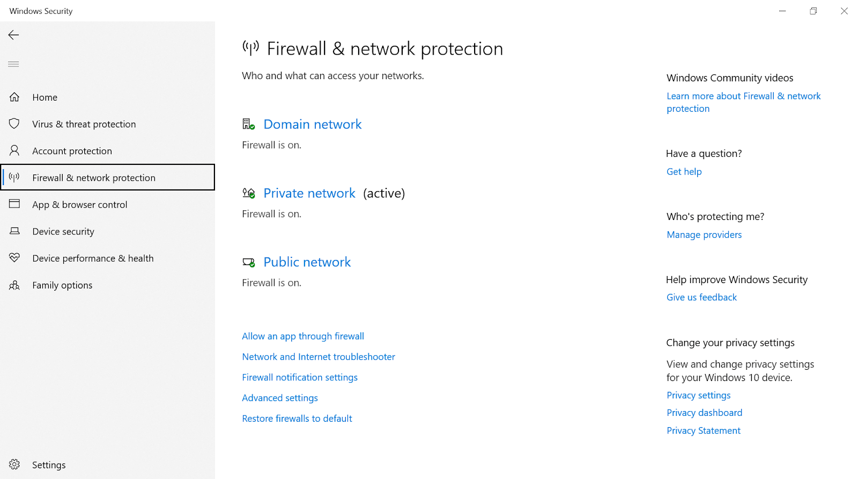Open App & browser control section
This screenshot has height=479, width=858.
15,204
